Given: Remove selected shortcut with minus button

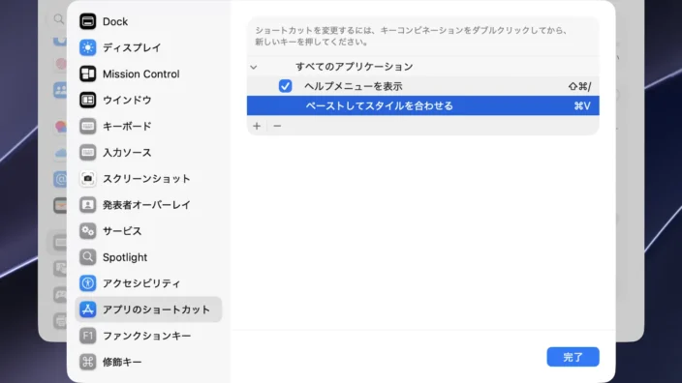Looking at the screenshot, I should (x=277, y=126).
